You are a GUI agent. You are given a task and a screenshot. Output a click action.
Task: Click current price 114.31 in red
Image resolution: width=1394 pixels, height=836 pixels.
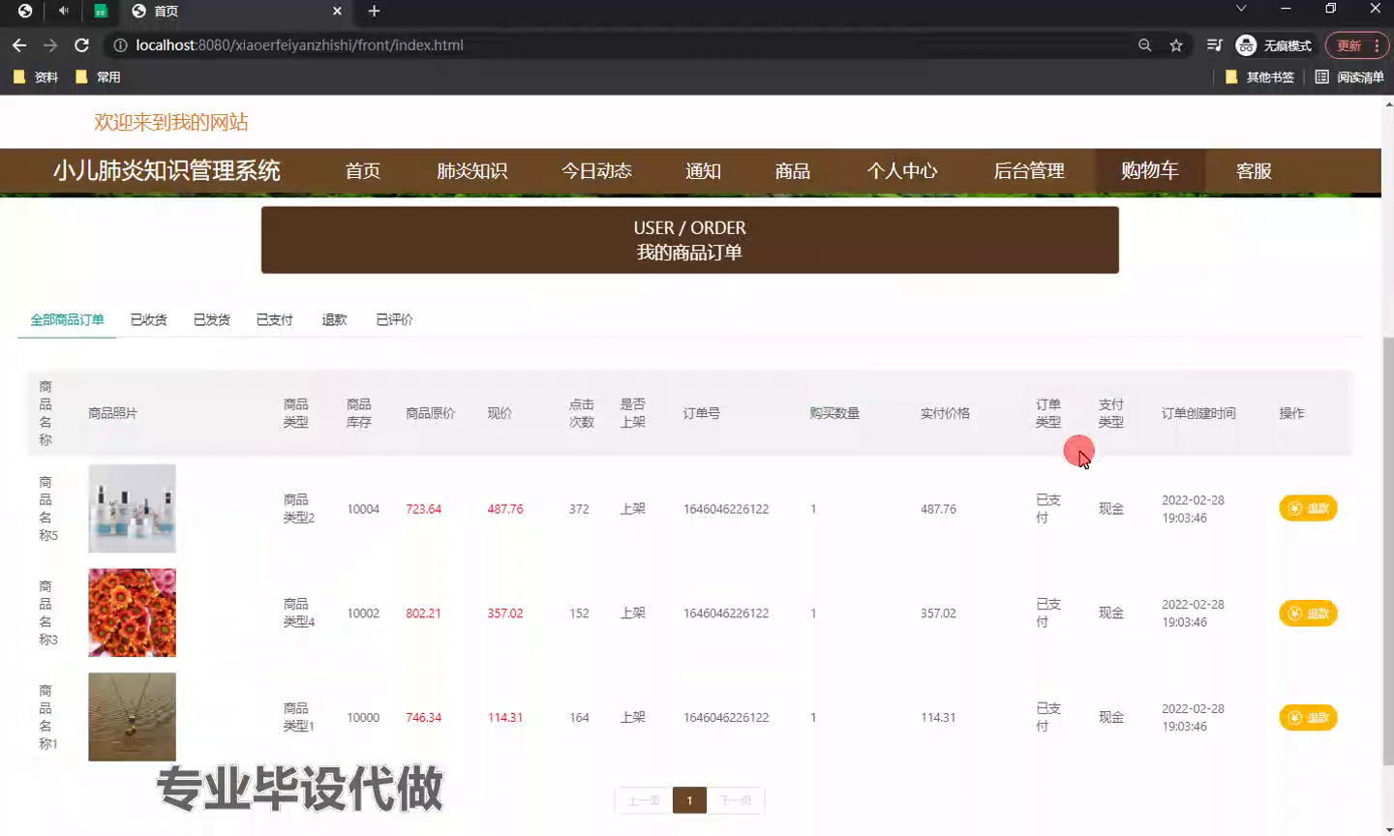pos(505,718)
